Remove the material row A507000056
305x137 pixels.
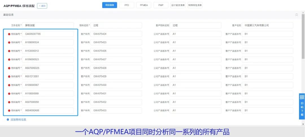[x=9, y=102]
